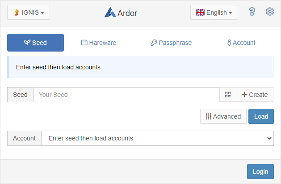The image size is (281, 184).
Task: Scan seed with the QR code icon
Action: 228,95
